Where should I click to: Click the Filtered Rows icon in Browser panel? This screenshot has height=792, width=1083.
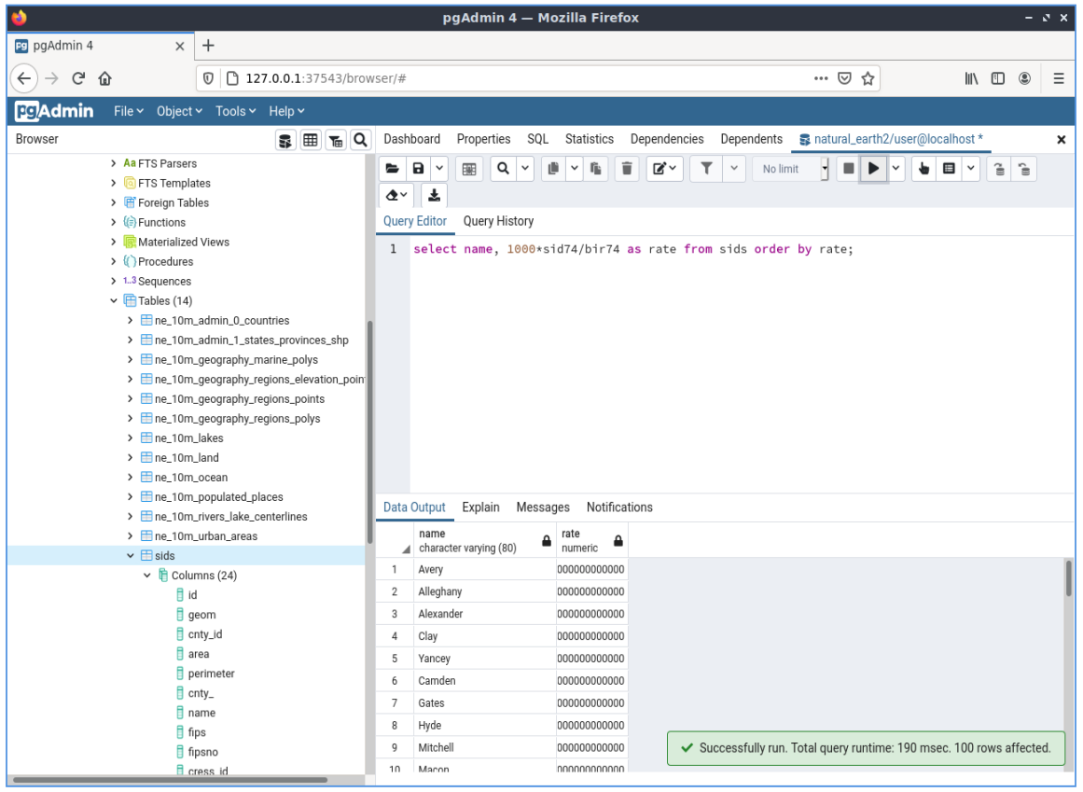click(336, 140)
